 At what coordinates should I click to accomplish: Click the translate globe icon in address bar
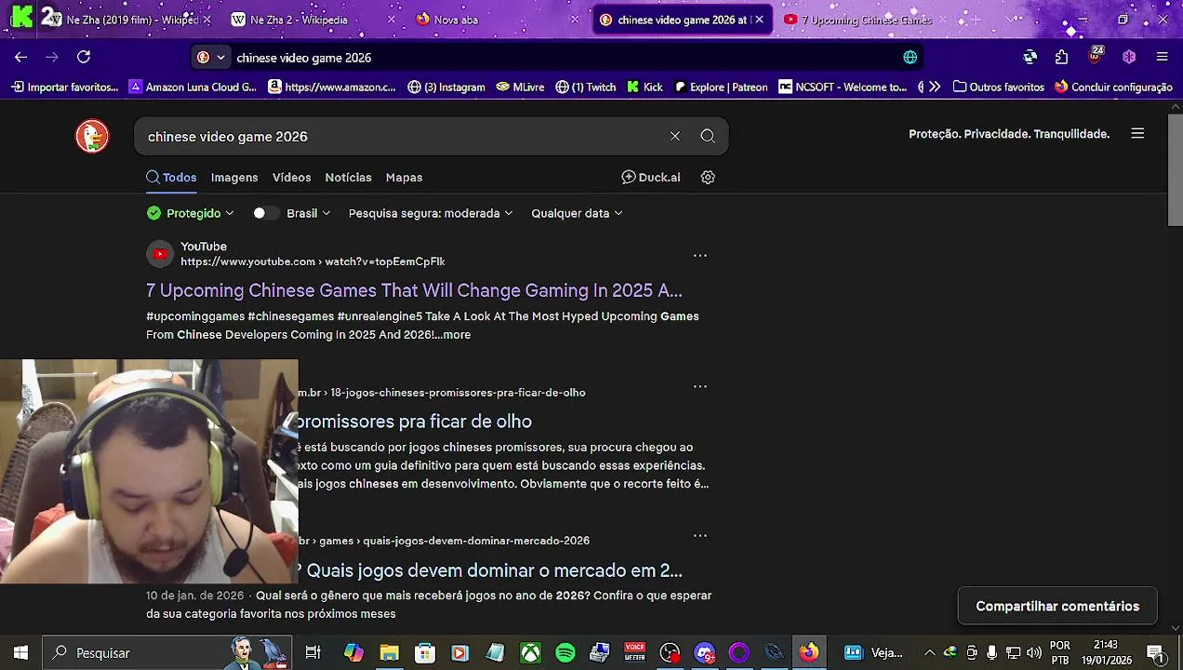[x=911, y=57]
